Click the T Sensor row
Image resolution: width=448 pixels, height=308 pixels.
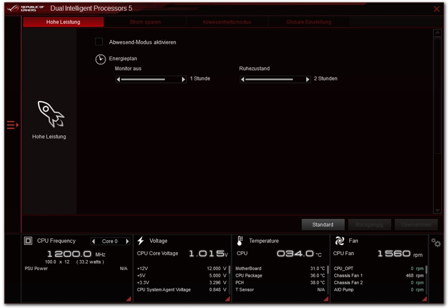pos(280,290)
